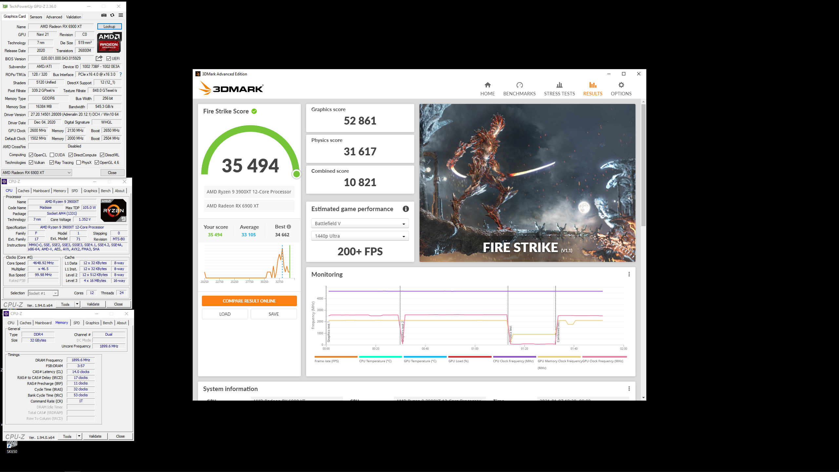This screenshot has height=472, width=839.
Task: Click green validation check next to Fire Strike Score
Action: pos(254,111)
